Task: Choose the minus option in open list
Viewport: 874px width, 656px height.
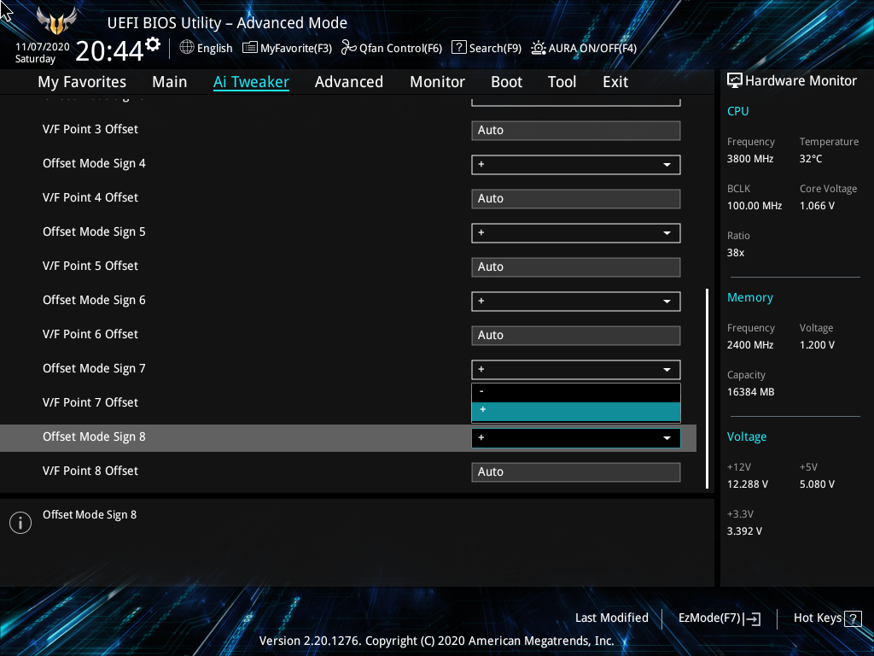Action: coord(576,392)
